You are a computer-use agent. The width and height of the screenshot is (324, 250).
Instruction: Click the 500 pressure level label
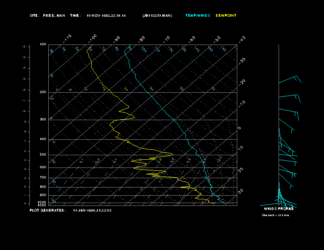[43, 155]
